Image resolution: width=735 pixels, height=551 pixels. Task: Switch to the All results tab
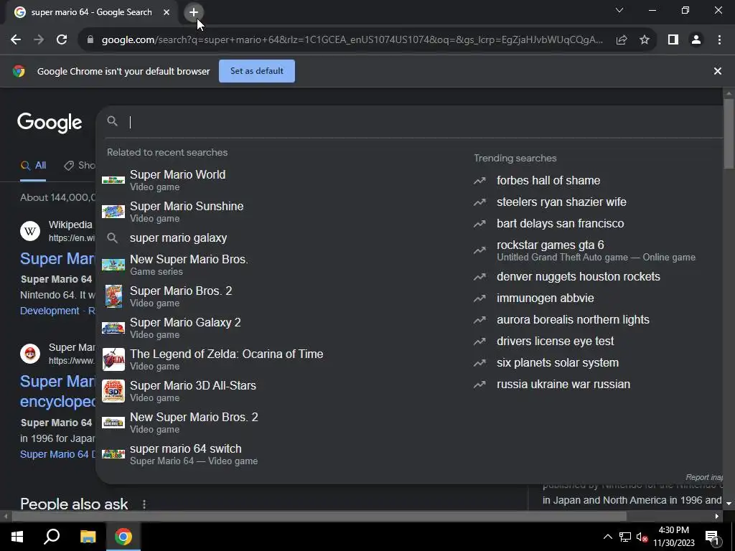click(x=33, y=166)
